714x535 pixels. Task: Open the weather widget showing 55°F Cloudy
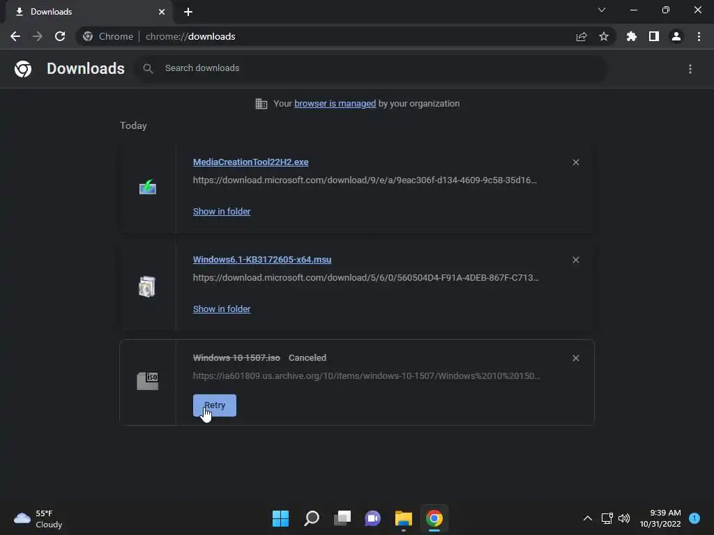38,518
